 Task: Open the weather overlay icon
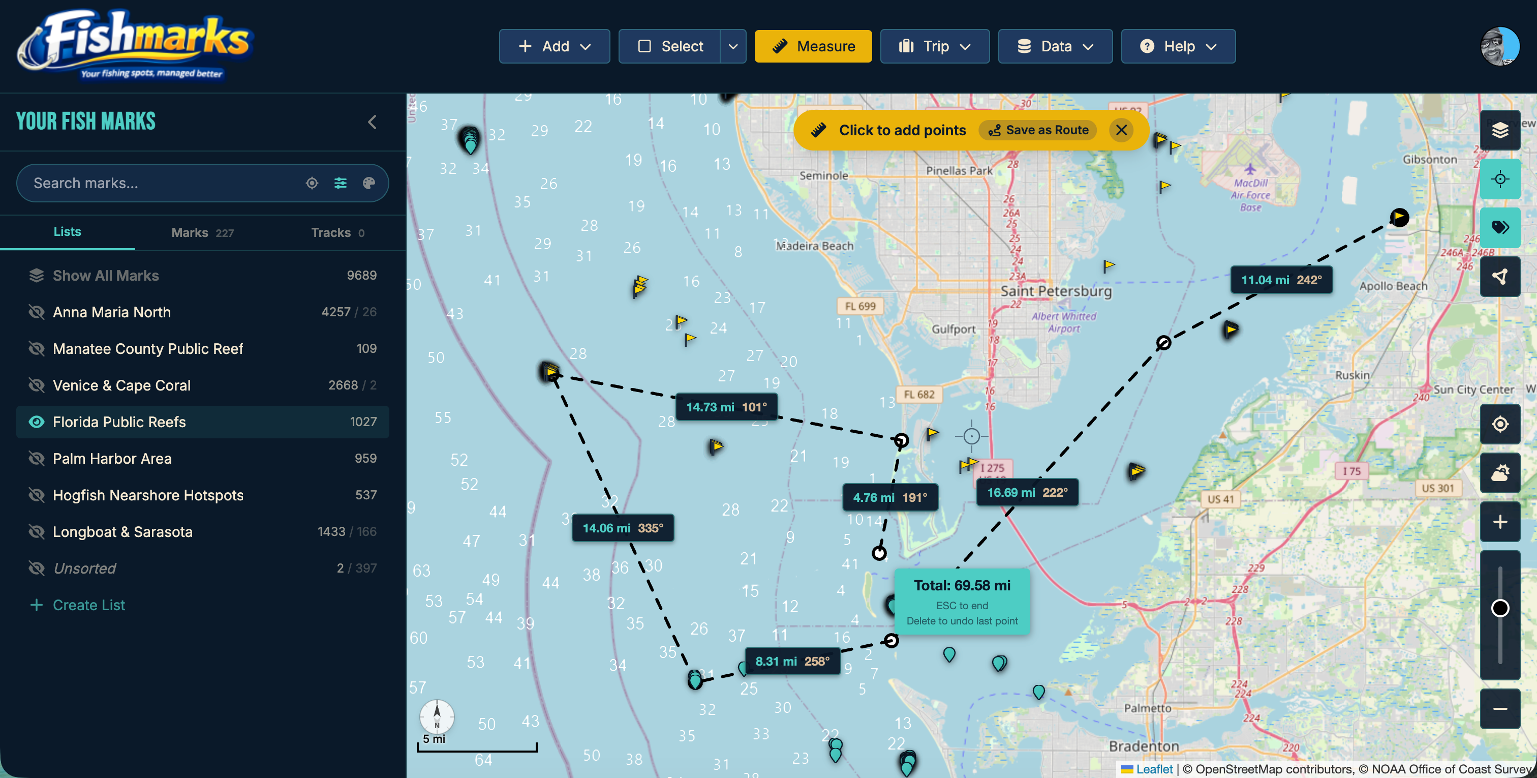click(x=1500, y=473)
